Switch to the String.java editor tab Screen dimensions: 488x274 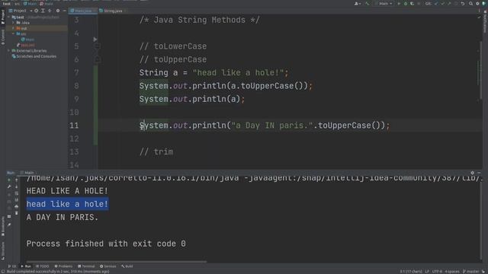pyautogui.click(x=113, y=11)
